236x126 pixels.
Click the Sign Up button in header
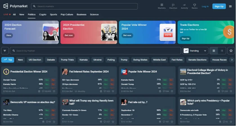219,6
